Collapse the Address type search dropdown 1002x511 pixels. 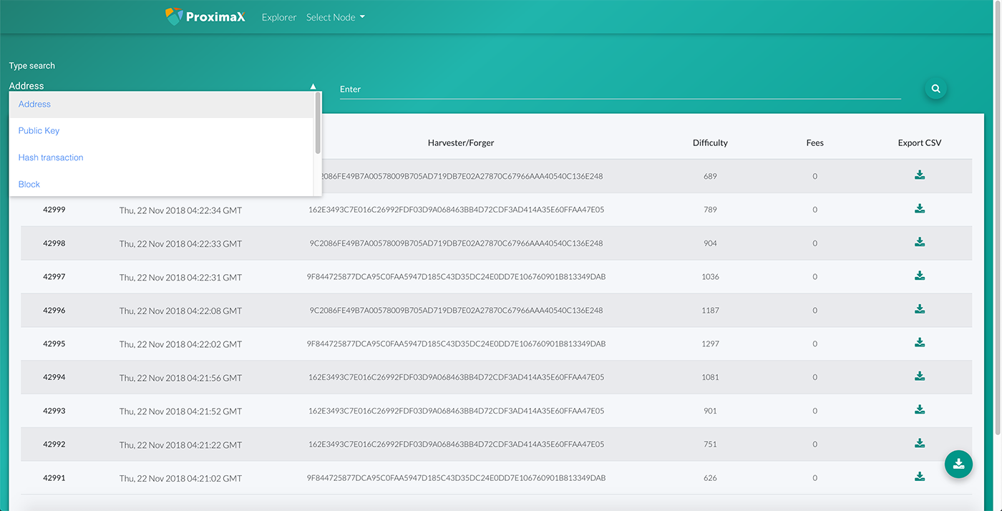click(x=313, y=86)
